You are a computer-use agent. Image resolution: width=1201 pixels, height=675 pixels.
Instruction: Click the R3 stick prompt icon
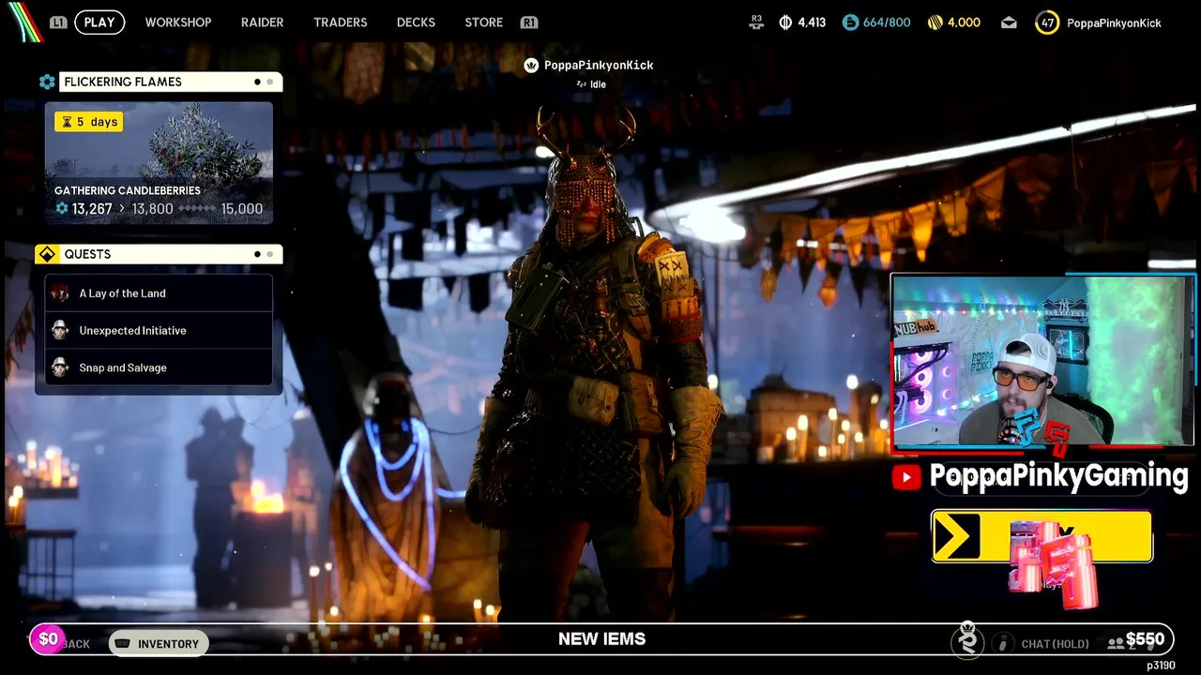pos(756,22)
